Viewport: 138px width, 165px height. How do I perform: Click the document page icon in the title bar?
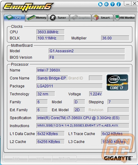[x=100, y=4]
